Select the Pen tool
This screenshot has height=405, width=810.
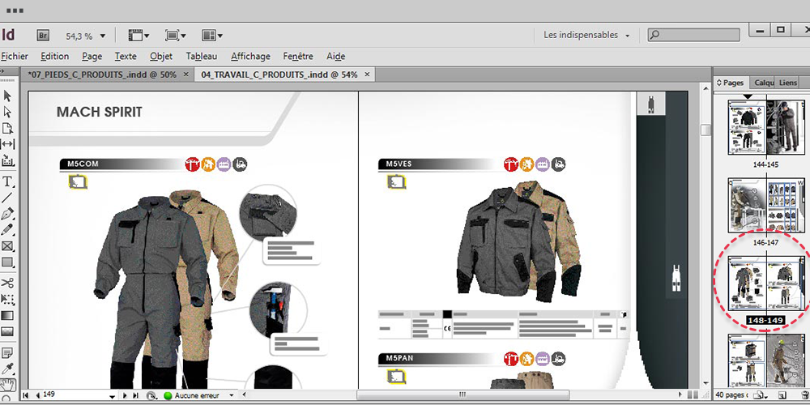pyautogui.click(x=7, y=213)
